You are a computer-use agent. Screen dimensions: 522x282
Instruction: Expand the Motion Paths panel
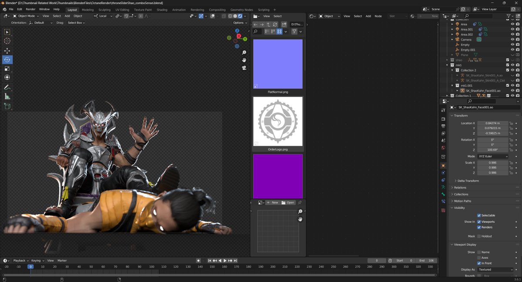pos(462,201)
